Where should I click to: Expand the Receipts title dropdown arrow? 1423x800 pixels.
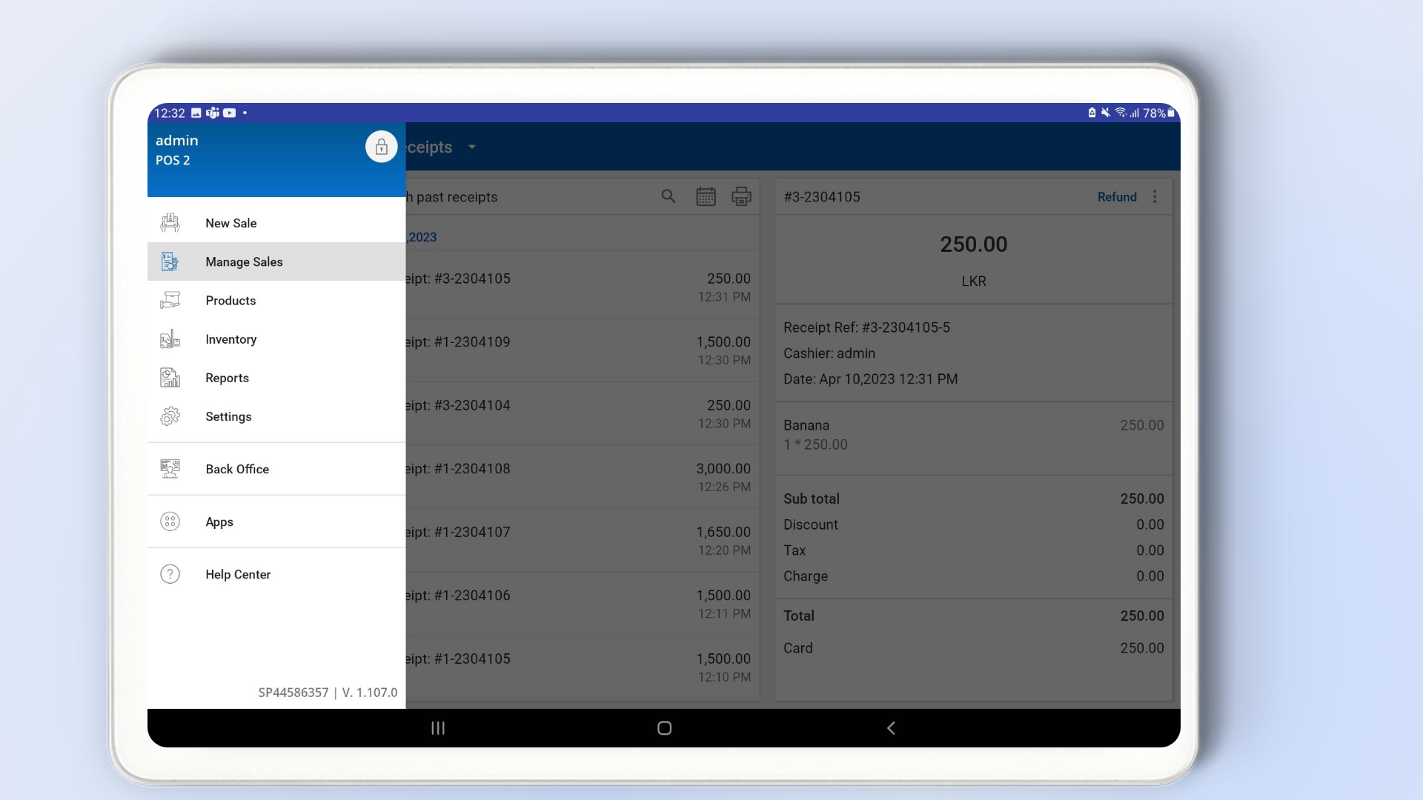472,147
